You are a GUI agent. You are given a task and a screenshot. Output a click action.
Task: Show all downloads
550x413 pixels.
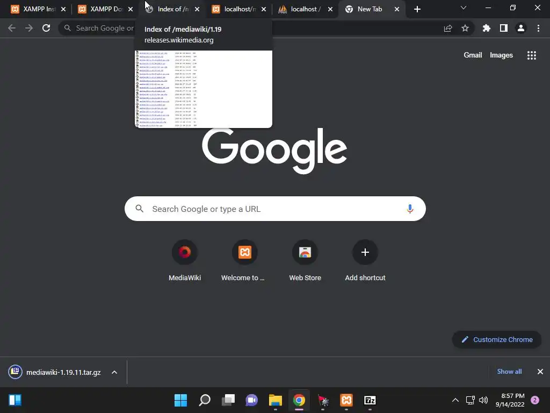pos(509,372)
